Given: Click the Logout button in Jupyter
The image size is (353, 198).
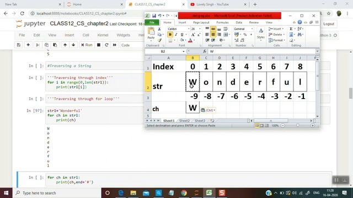Looking at the screenshot, I should [x=329, y=24].
